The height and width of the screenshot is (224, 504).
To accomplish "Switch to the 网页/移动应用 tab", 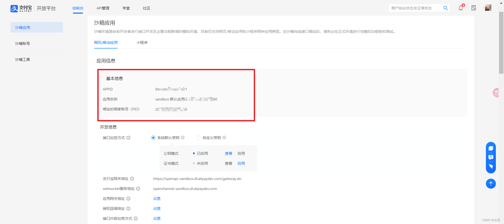I will point(106,42).
